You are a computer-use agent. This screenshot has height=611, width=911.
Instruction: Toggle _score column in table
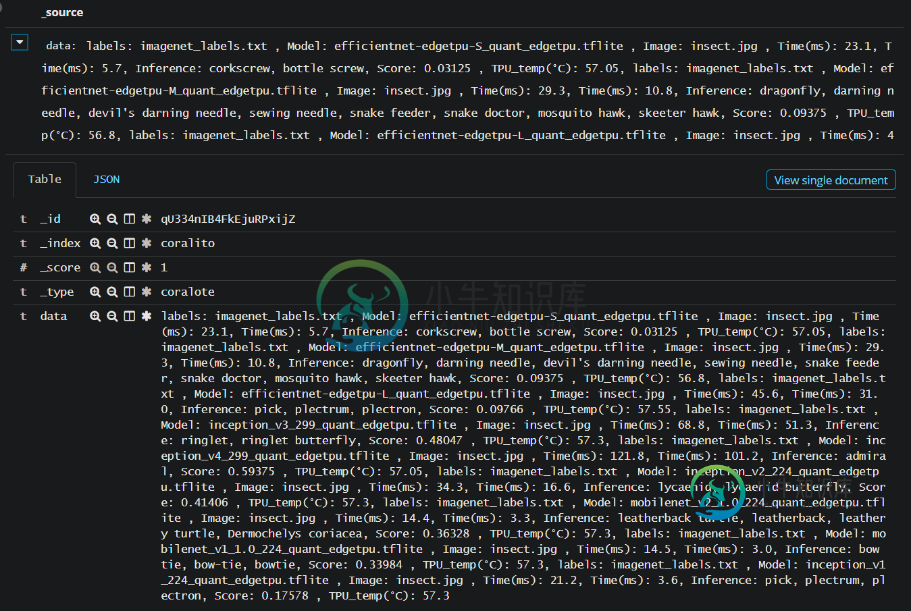point(129,267)
